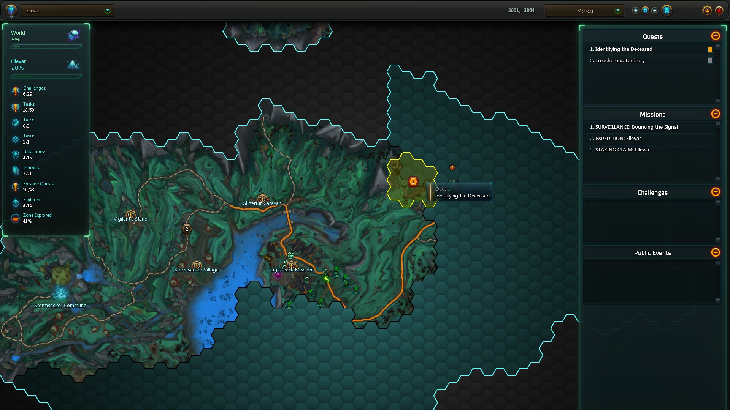Click the blue emblem icon beside Ellevar dropdown
730x410 pixels.
coord(11,10)
